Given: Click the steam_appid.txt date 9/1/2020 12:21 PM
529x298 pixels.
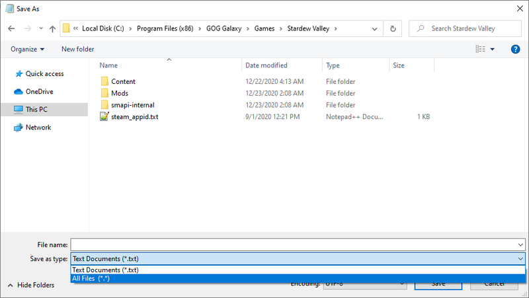Looking at the screenshot, I should coord(272,117).
